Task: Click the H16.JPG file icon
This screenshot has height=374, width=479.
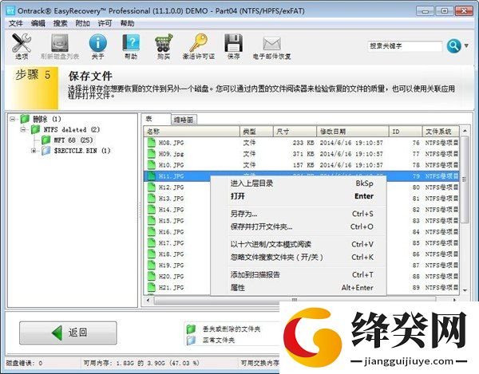Action: click(151, 231)
